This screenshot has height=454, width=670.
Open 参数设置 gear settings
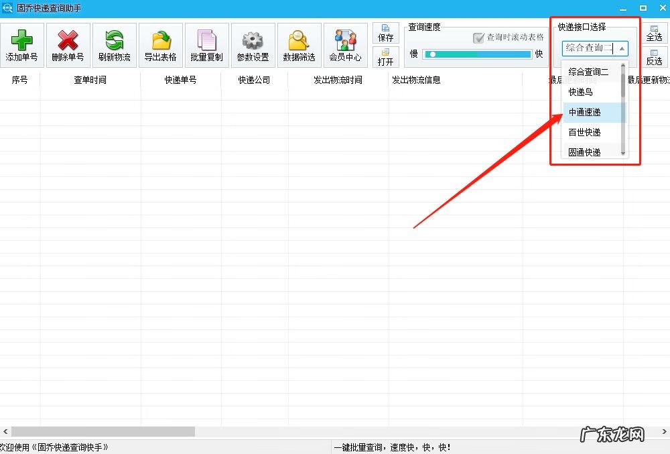point(253,46)
